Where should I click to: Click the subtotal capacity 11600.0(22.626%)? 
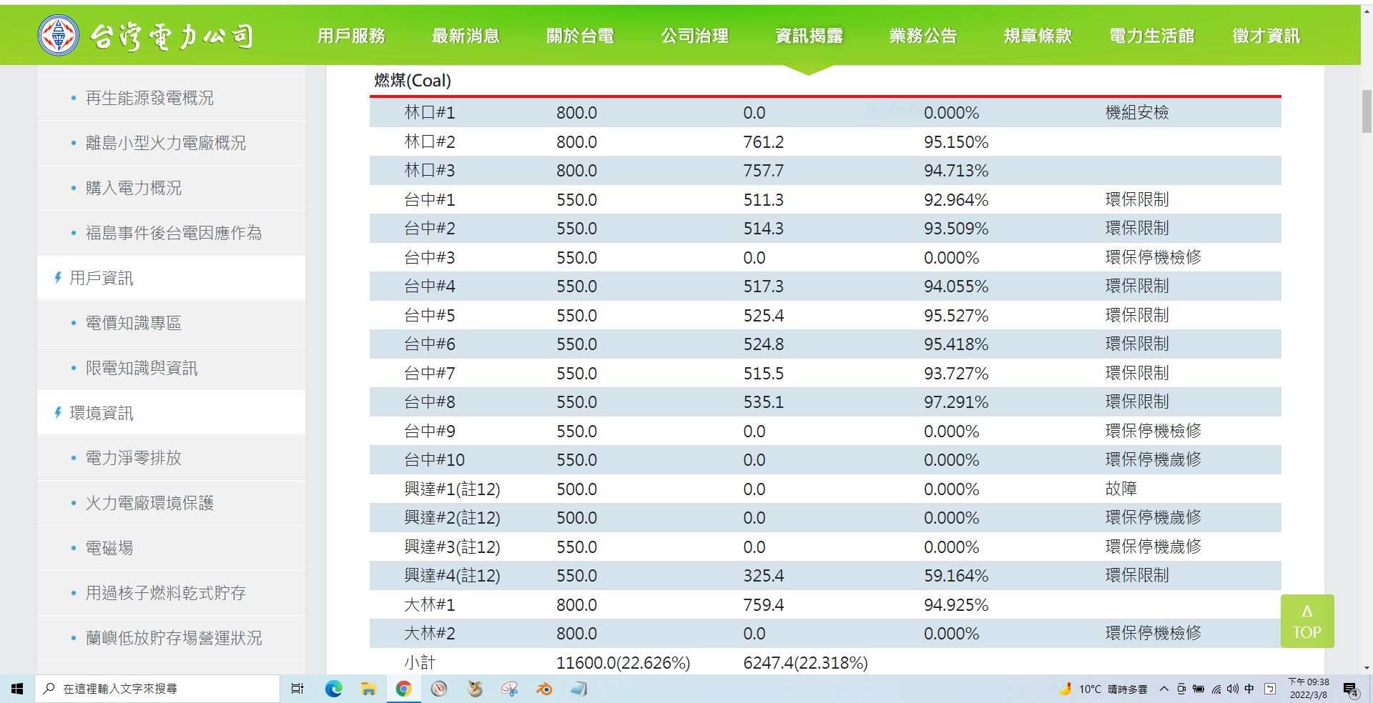coord(623,663)
